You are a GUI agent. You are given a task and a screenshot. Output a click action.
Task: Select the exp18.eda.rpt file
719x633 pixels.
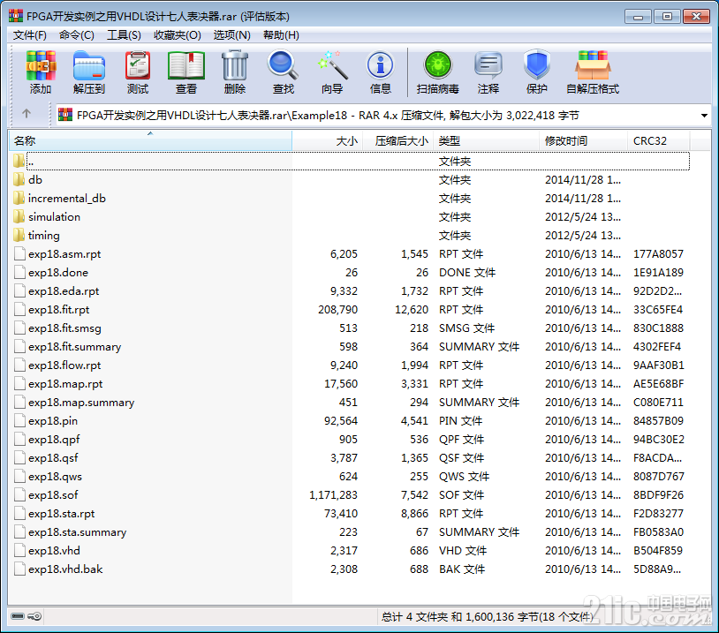pos(64,291)
